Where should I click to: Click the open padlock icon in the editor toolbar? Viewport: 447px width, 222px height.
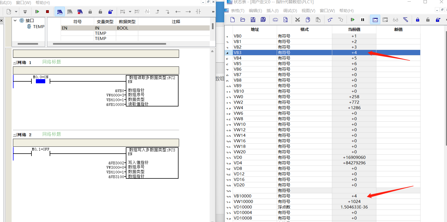(x=100, y=12)
